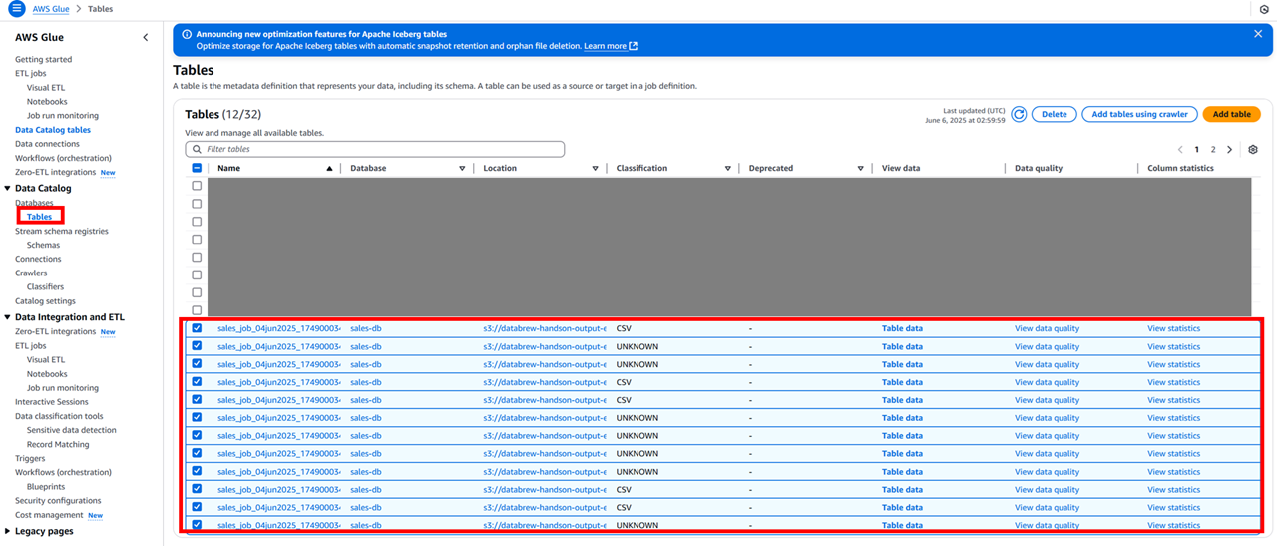Collapse the Data Catalog section
The width and height of the screenshot is (1277, 546).
coord(8,188)
